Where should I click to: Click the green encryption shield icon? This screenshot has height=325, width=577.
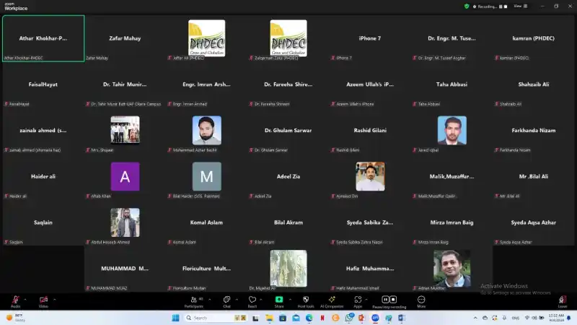(x=467, y=6)
